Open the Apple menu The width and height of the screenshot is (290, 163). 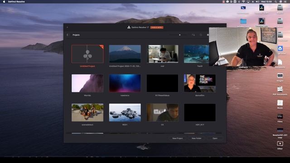(4, 2)
